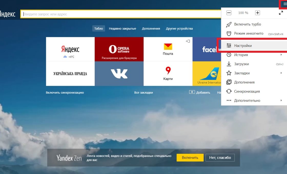Decrease zoom with the minus button
The image size is (287, 174).
pos(229,13)
